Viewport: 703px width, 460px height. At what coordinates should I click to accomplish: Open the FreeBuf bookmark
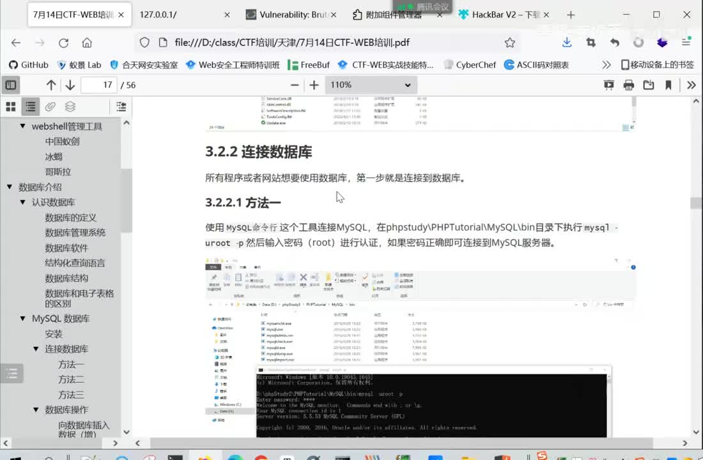(x=309, y=65)
